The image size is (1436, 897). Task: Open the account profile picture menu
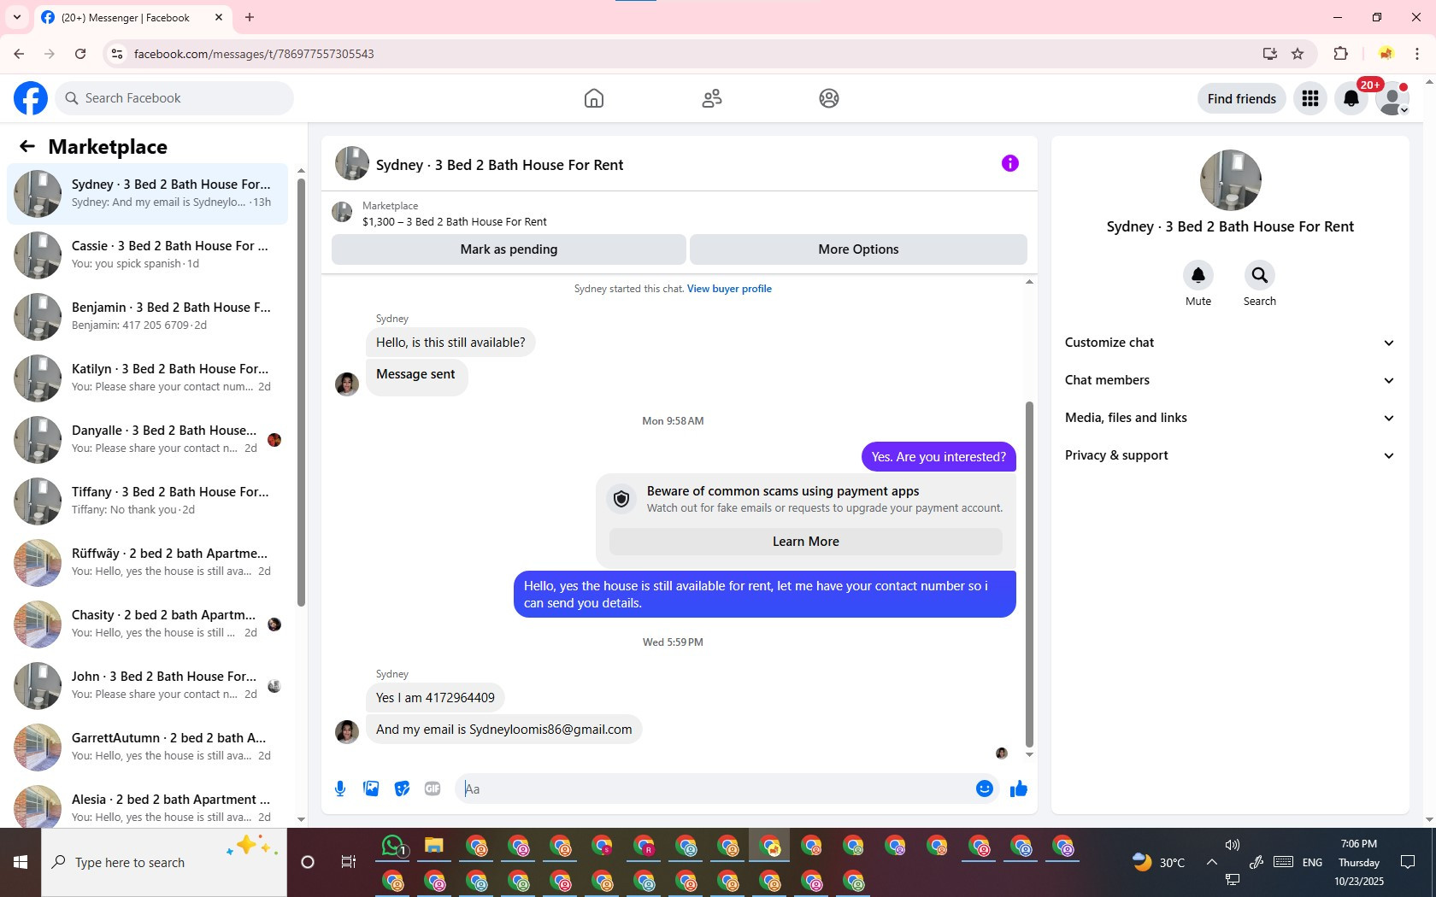click(x=1392, y=98)
